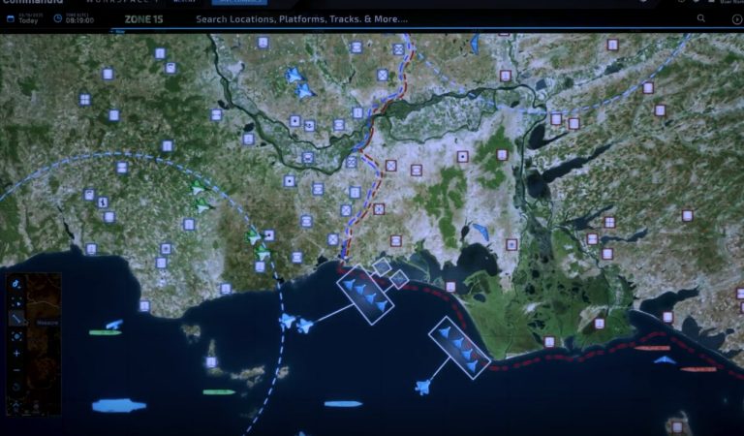Select the green ship near the bottom center
Viewport: 744px width, 436px height.
[219, 391]
